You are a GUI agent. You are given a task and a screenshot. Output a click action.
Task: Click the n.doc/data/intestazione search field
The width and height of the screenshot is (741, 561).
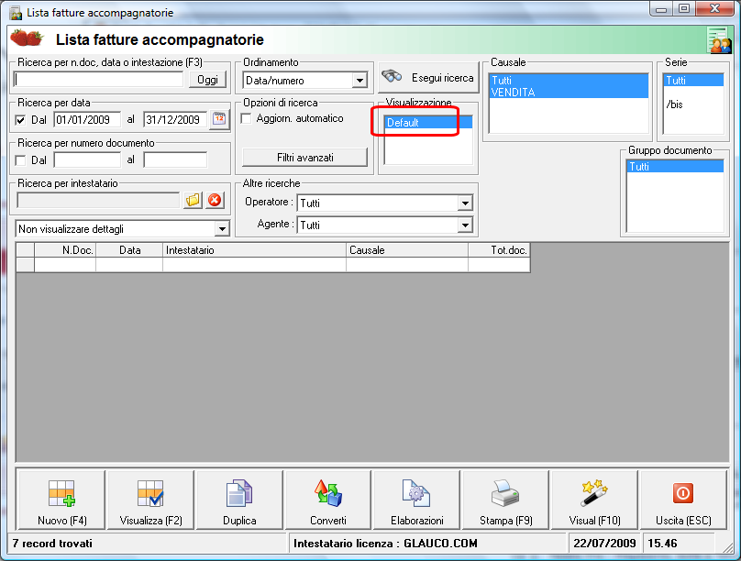98,80
